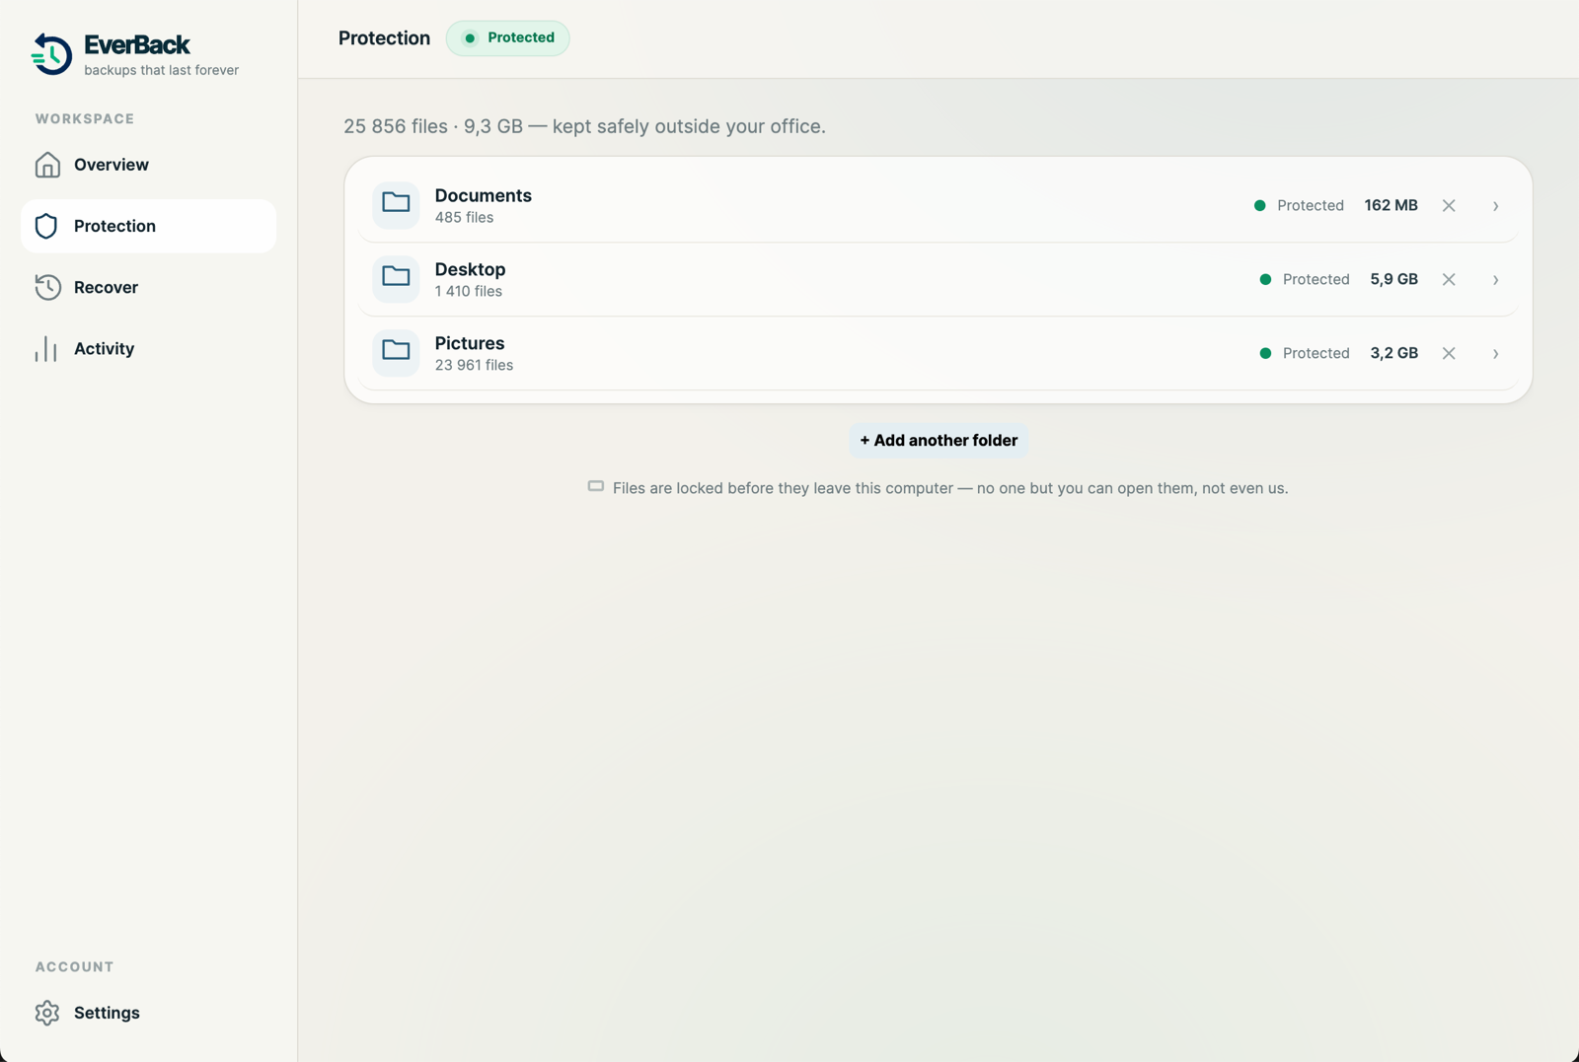The width and height of the screenshot is (1579, 1062).
Task: Open the Settings label
Action: [x=107, y=1013]
